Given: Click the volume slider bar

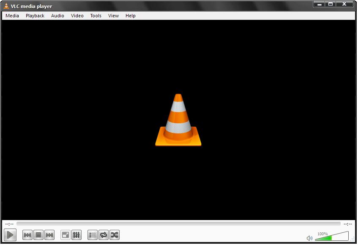Looking at the screenshot, I should click(332, 236).
